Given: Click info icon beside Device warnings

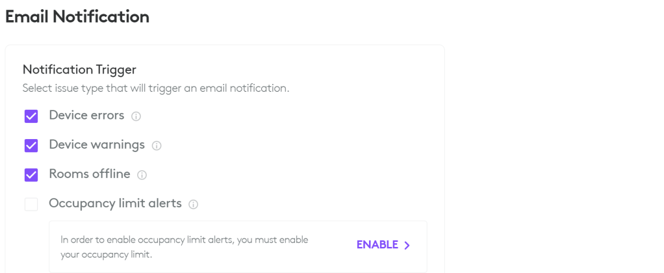Looking at the screenshot, I should 157,146.
